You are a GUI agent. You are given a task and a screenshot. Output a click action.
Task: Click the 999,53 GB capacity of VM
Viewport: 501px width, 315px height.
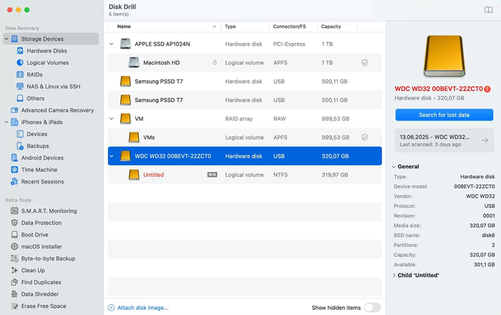(335, 119)
